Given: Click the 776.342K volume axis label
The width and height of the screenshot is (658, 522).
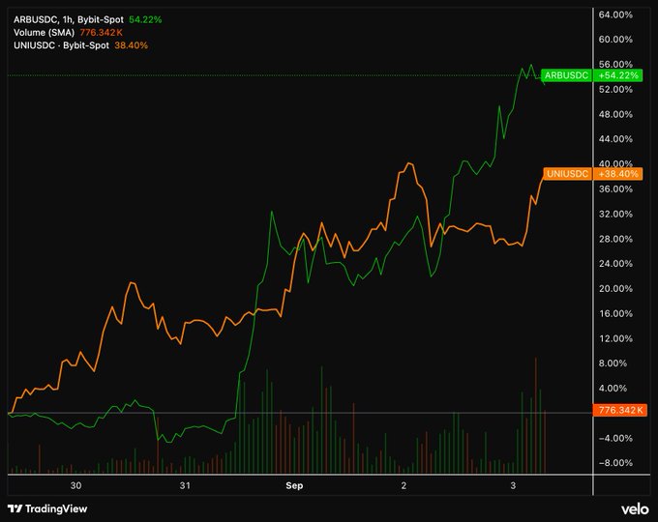Looking at the screenshot, I should pos(620,410).
